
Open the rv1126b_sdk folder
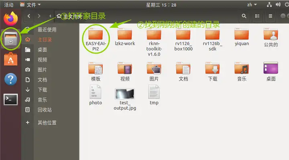point(212,39)
